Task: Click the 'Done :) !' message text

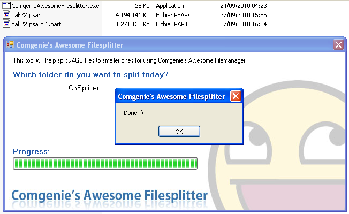Action: 135,113
